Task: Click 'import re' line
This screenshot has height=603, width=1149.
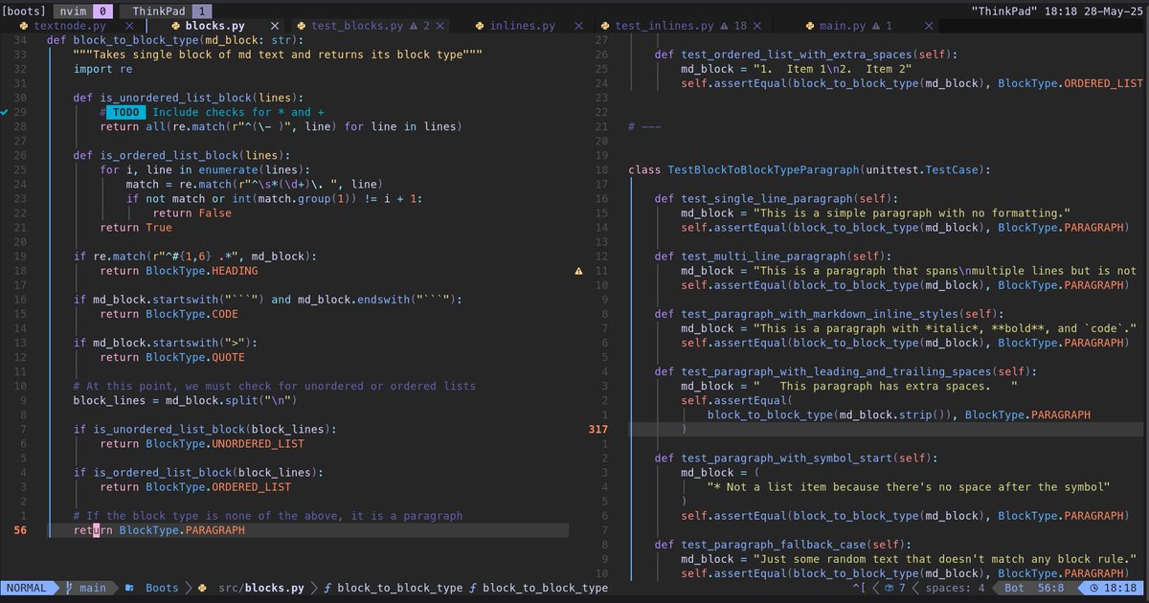Action: click(x=102, y=69)
